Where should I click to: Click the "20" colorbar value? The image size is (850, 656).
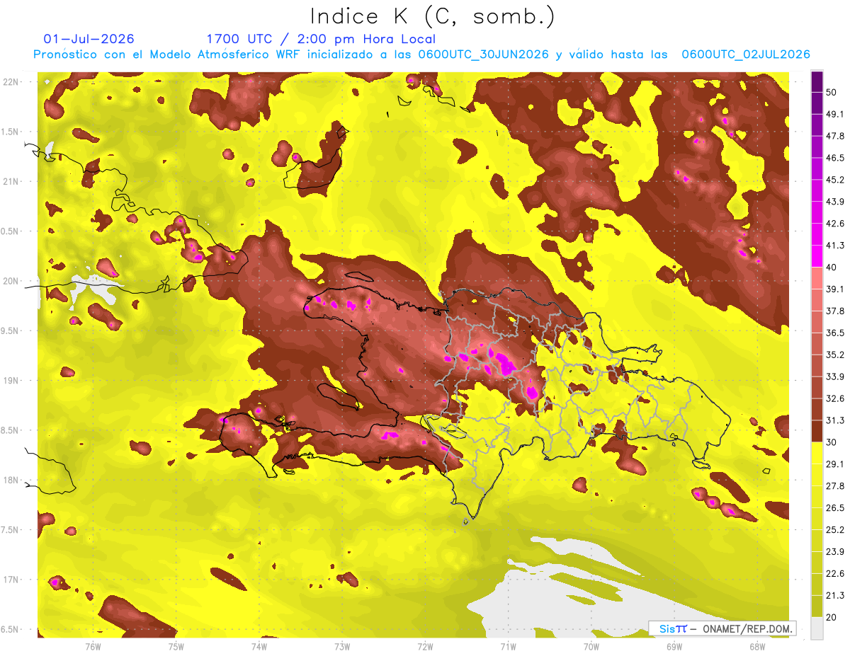[832, 617]
